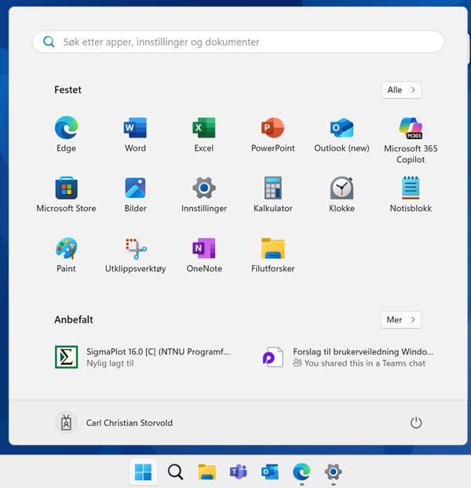Launch Microsoft 365 Copilot

tap(411, 140)
